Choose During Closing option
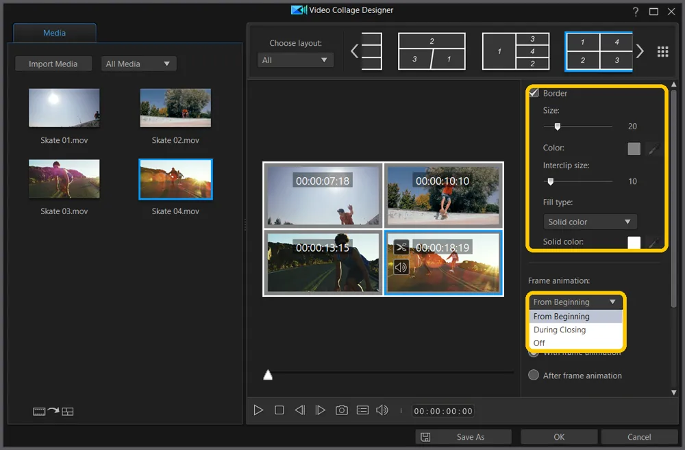 (575, 330)
